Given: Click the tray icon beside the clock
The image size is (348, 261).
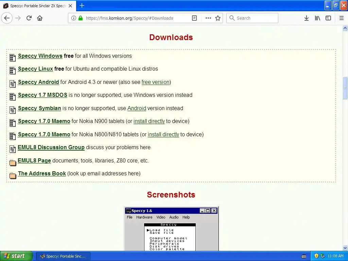Looking at the screenshot, I should pyautogui.click(x=323, y=256).
